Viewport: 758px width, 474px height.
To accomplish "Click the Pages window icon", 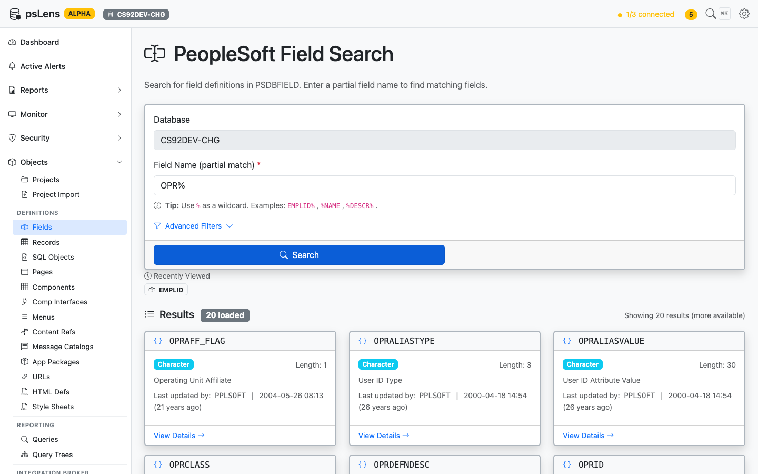I will click(x=24, y=272).
